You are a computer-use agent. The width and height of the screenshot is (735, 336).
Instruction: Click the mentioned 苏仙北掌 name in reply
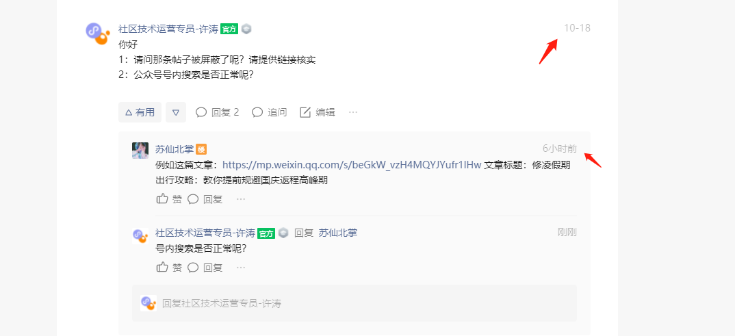pos(338,233)
